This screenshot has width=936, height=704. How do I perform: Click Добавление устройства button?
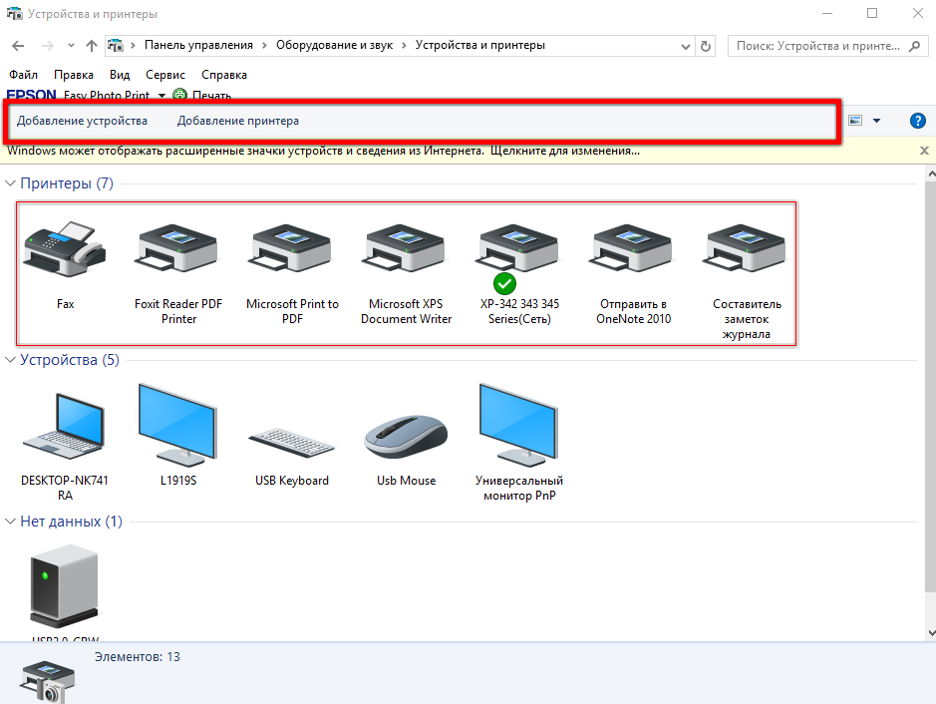pyautogui.click(x=82, y=121)
